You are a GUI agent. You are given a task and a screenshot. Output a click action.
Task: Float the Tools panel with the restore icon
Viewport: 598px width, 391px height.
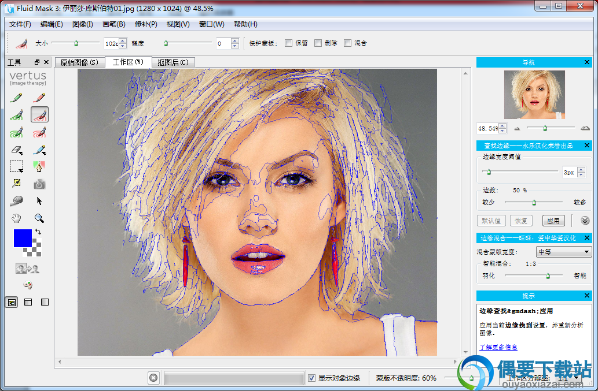click(37, 62)
